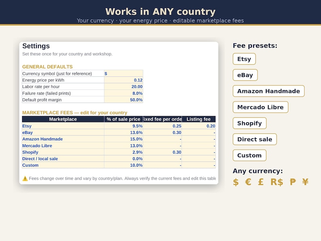Select the Mercado Libre preset button

[x=260, y=107]
